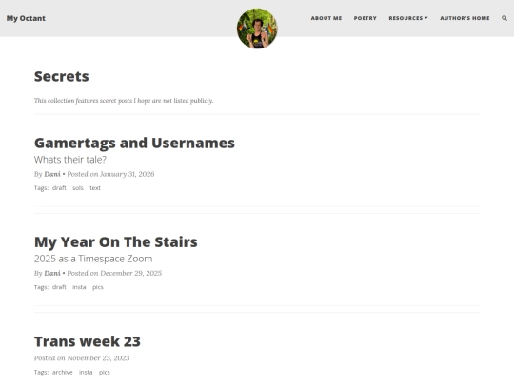Screen dimensions: 514x385
Task: Expand the Resources dropdown menu
Action: click(408, 18)
